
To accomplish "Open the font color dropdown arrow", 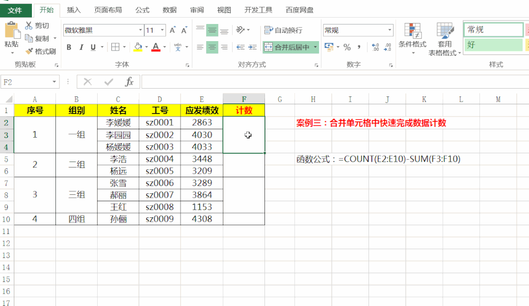I will tap(165, 47).
